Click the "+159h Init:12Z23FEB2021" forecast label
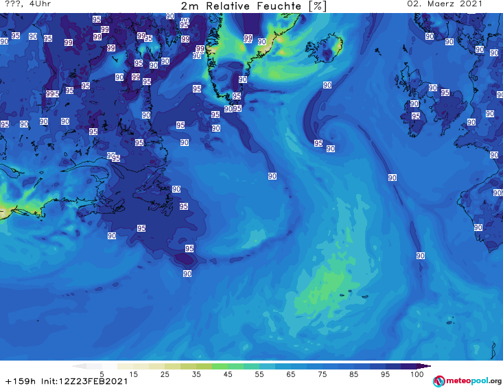This screenshot has width=503, height=388. click(x=67, y=381)
